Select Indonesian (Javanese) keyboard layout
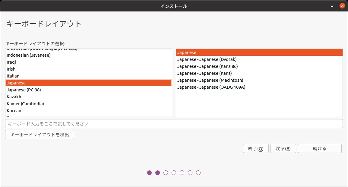The width and height of the screenshot is (348, 187). coord(89,55)
